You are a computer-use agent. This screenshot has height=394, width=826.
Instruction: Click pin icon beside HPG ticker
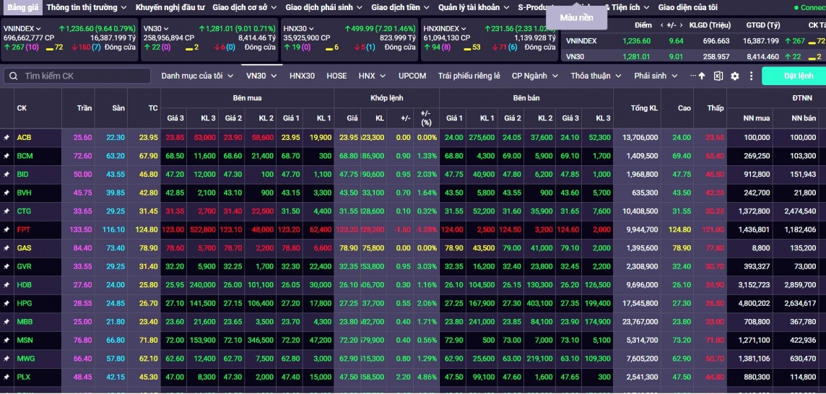pyautogui.click(x=6, y=303)
